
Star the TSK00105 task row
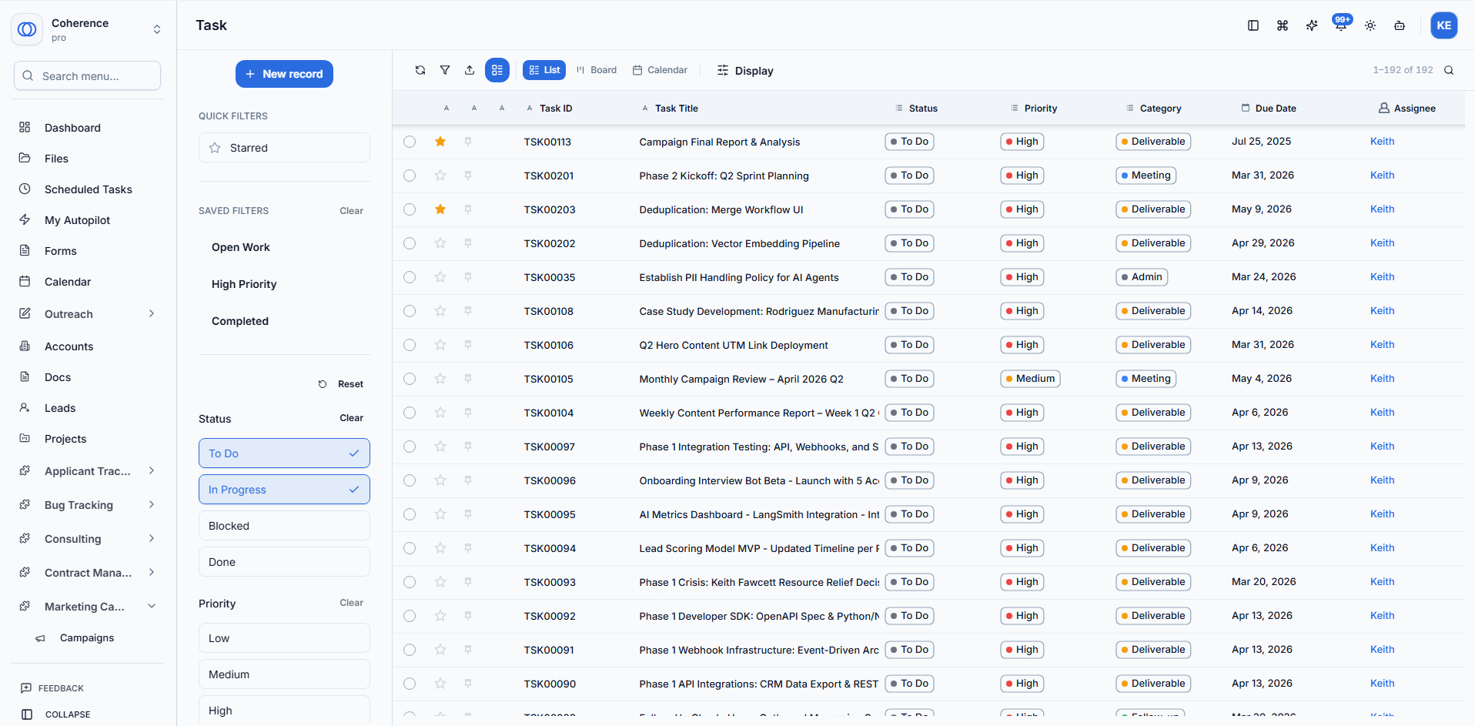(440, 379)
